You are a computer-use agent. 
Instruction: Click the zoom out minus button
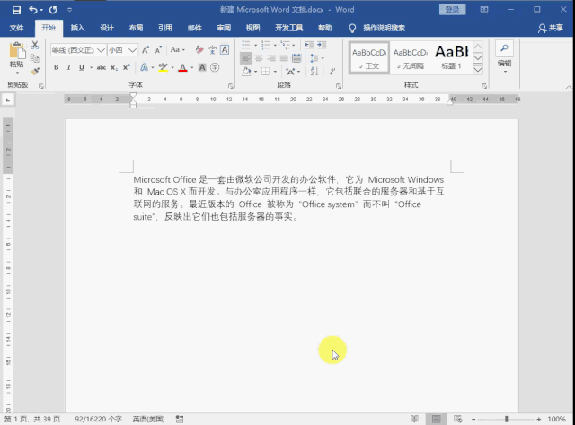[x=473, y=419]
